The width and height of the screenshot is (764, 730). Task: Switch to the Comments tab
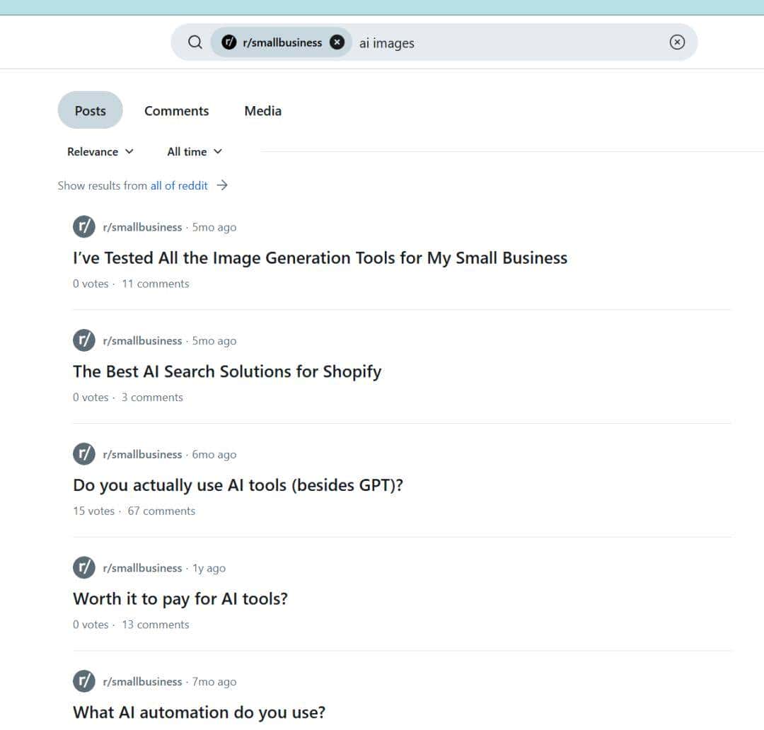(x=176, y=111)
